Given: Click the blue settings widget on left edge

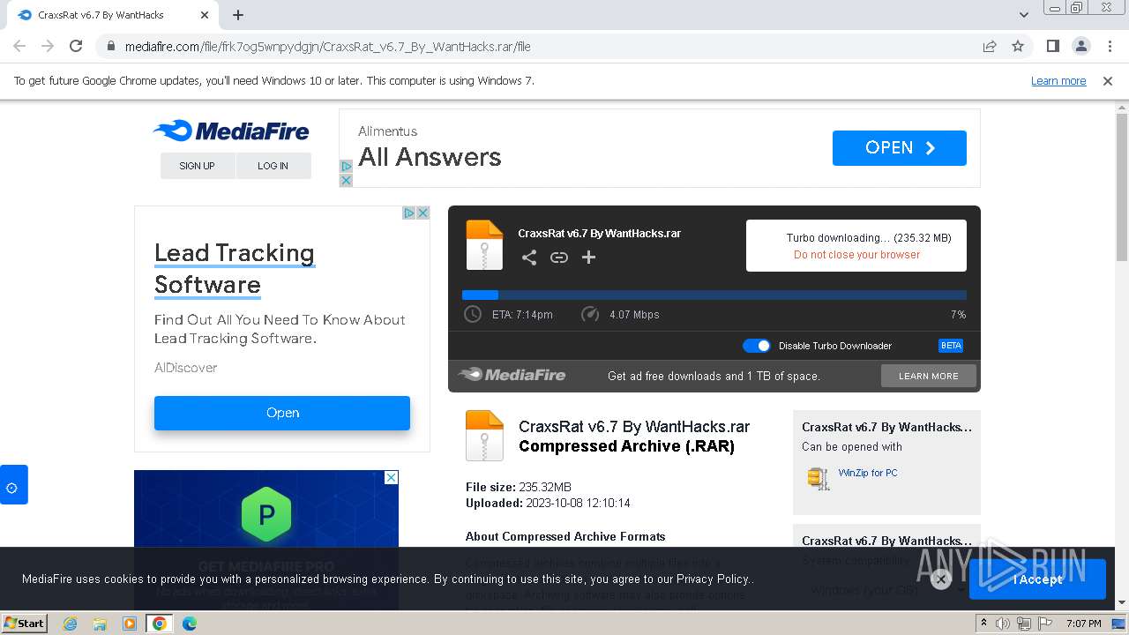Looking at the screenshot, I should pos(13,485).
